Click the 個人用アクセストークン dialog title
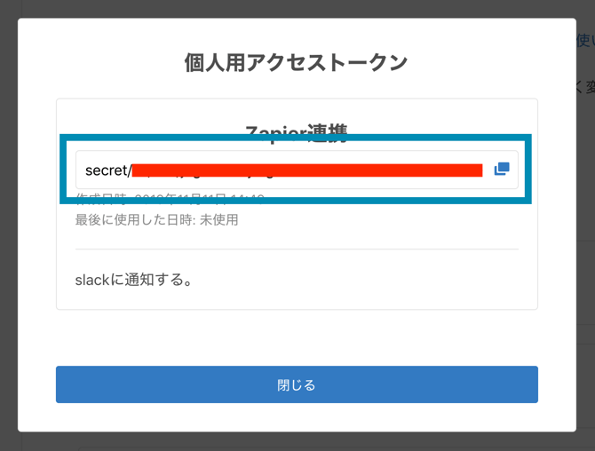 [296, 63]
